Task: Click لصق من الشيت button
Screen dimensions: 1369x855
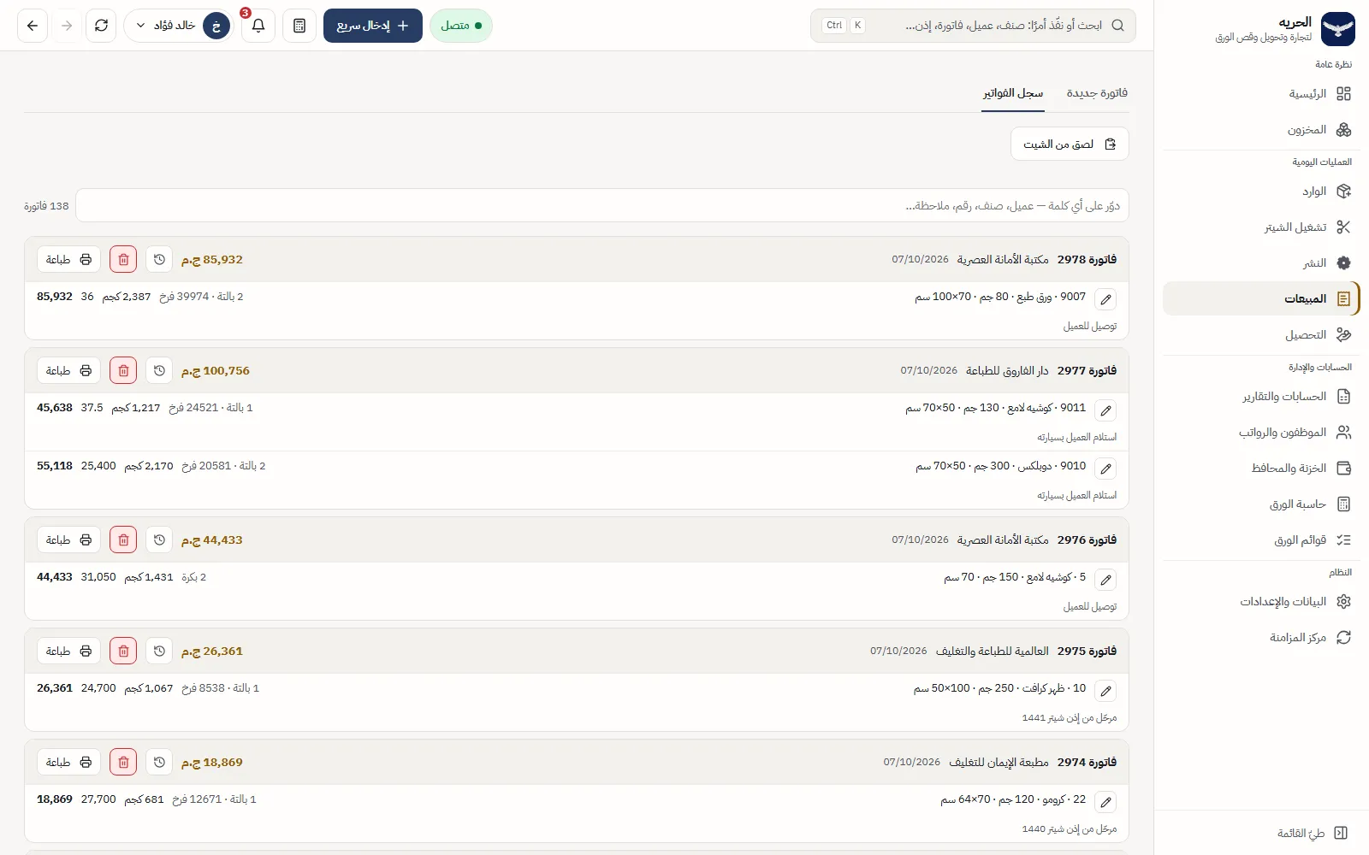Action: tap(1070, 144)
